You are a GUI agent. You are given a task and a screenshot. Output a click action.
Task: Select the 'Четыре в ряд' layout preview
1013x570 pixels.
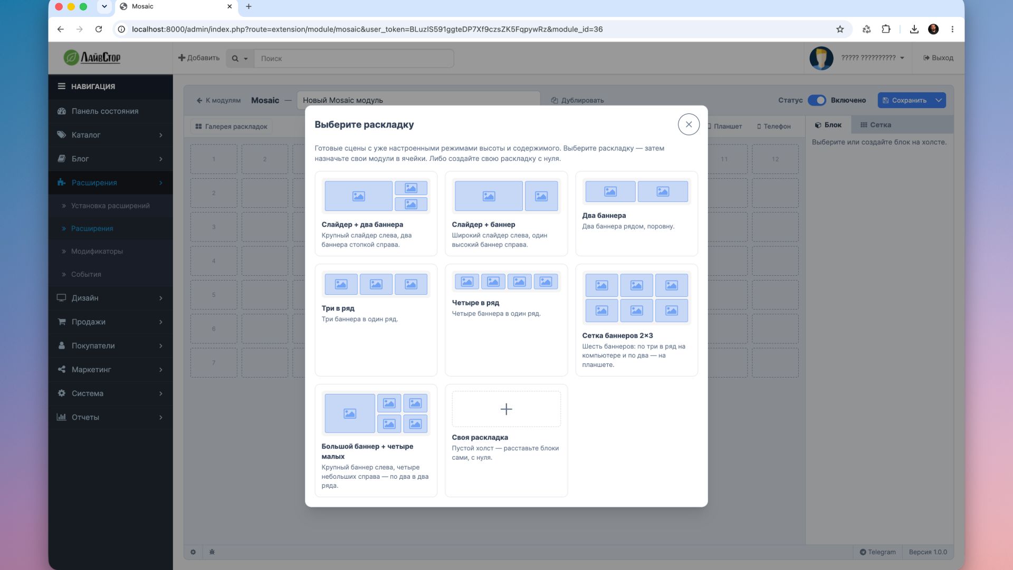(x=506, y=282)
